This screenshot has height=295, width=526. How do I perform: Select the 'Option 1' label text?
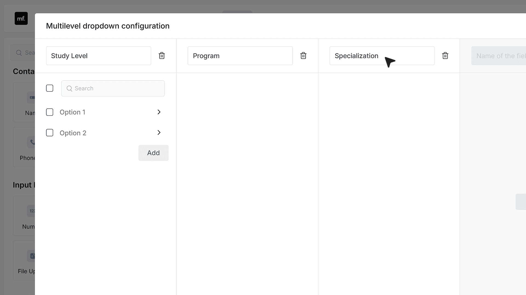(72, 112)
